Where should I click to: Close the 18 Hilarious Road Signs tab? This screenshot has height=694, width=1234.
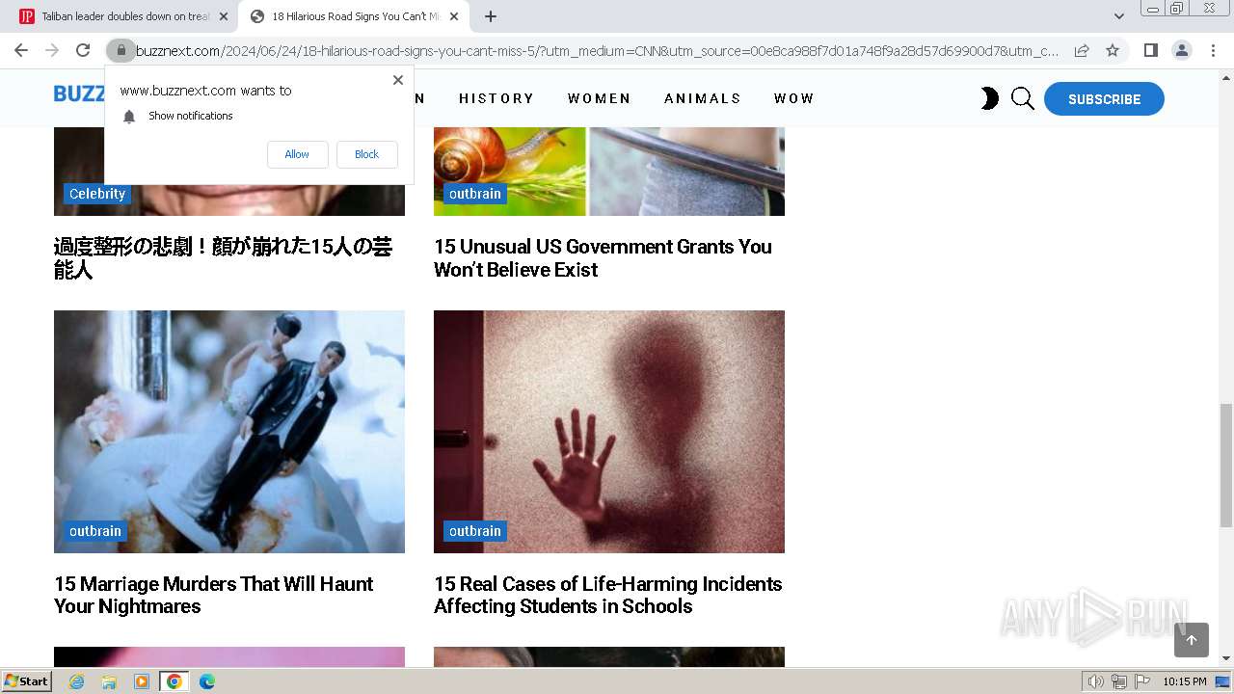454,16
